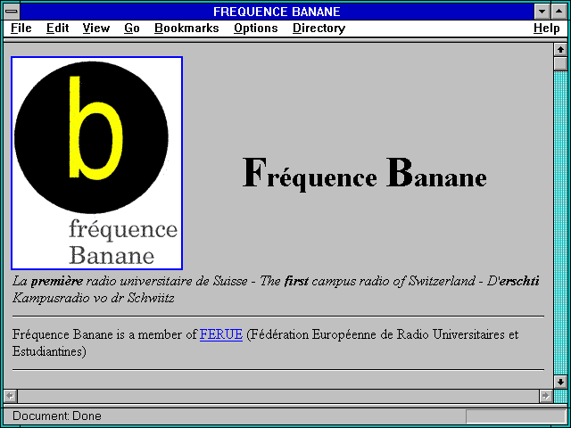Click the vertical scrollbar up arrow

pos(560,50)
